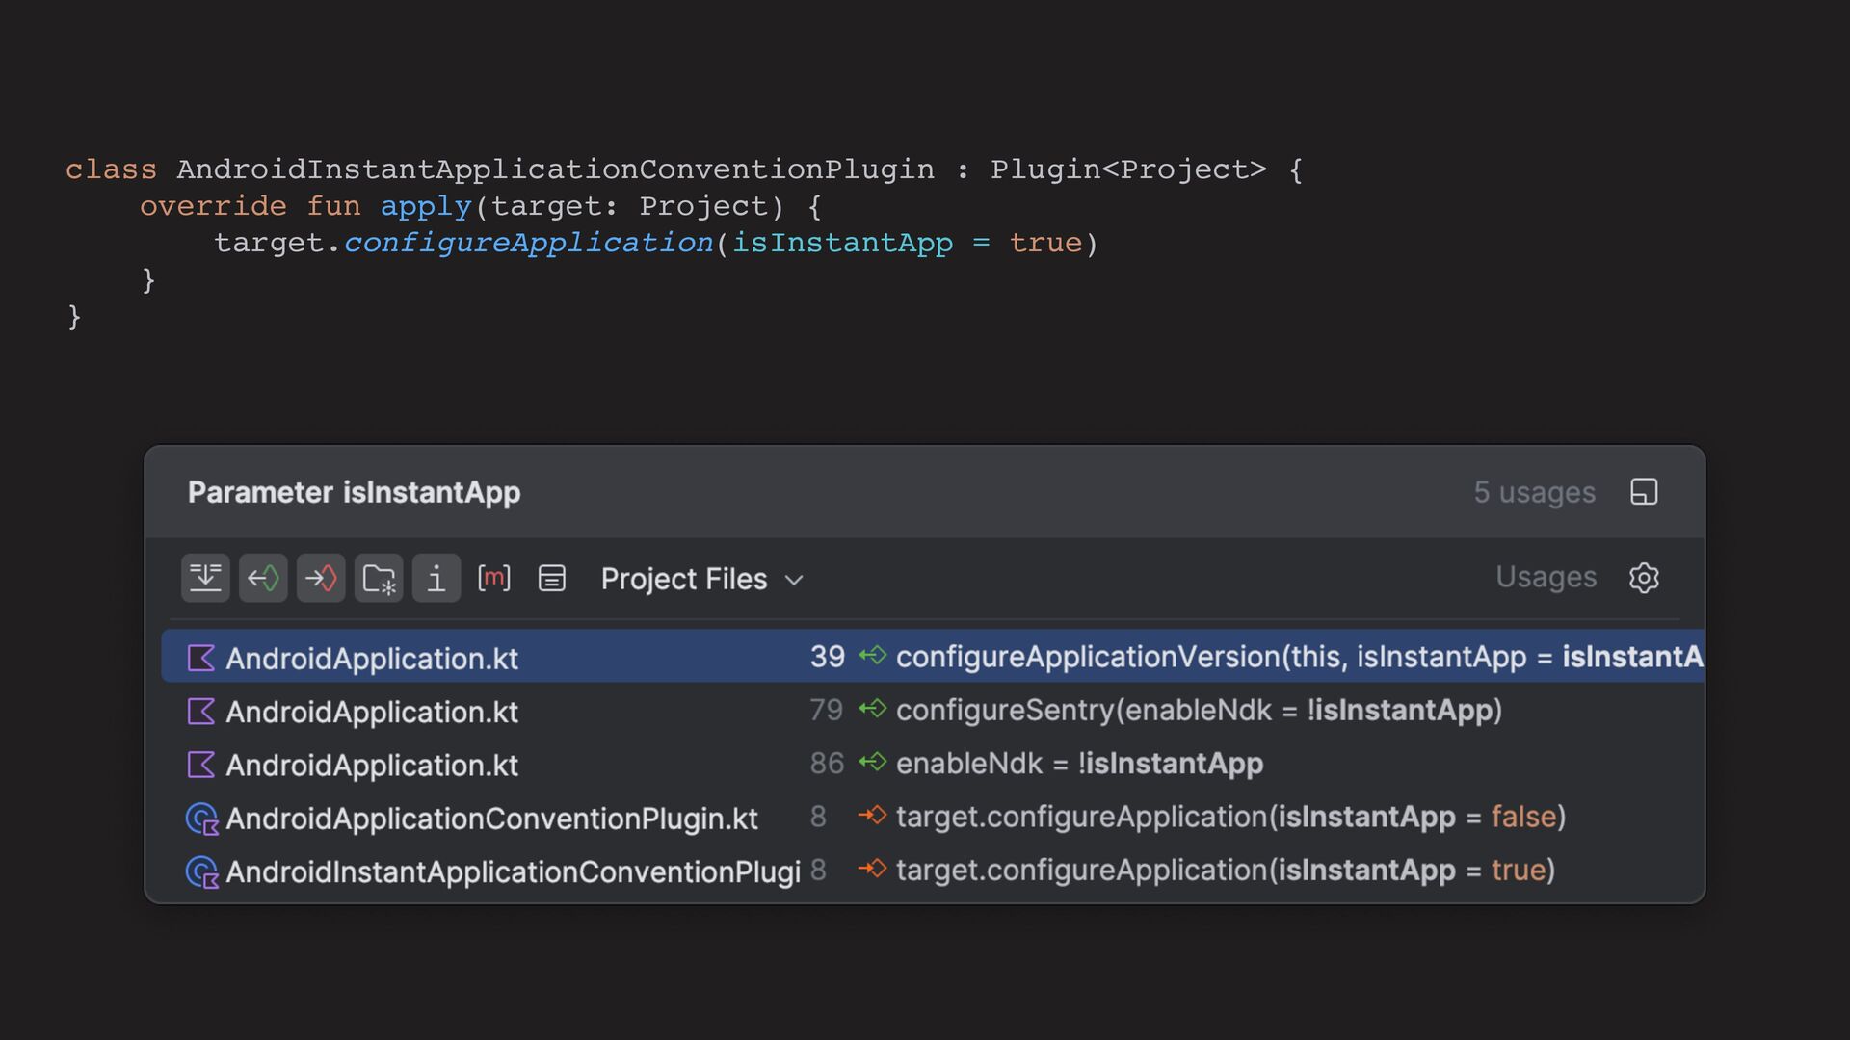Select AndroidApplicationConventionPlugin.kt usage row

point(933,818)
